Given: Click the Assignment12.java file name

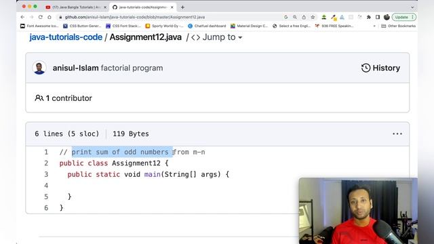Looking at the screenshot, I should [146, 37].
